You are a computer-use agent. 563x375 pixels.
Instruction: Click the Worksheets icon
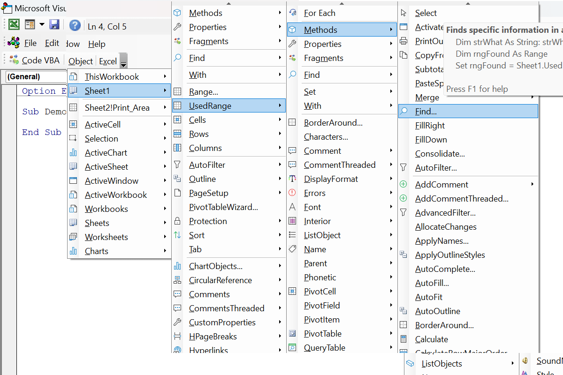73,237
